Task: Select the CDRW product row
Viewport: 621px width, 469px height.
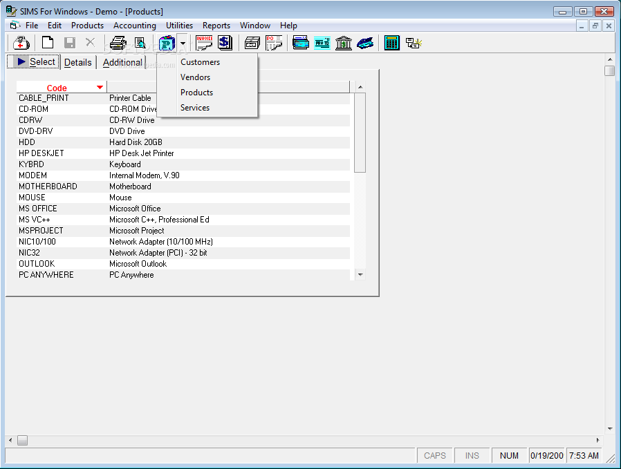Action: pyautogui.click(x=183, y=120)
